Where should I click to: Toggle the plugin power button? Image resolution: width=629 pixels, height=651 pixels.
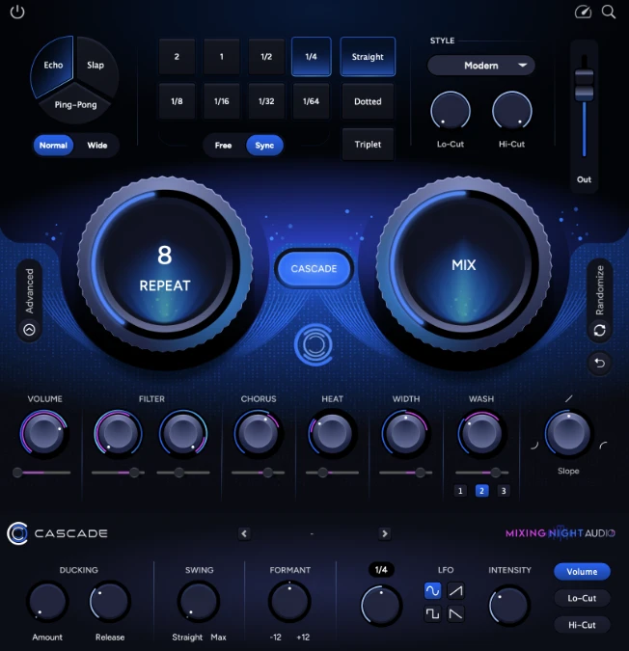coord(17,12)
